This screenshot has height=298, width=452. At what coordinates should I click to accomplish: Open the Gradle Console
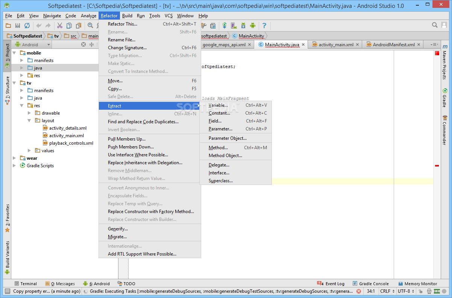[x=370, y=284]
